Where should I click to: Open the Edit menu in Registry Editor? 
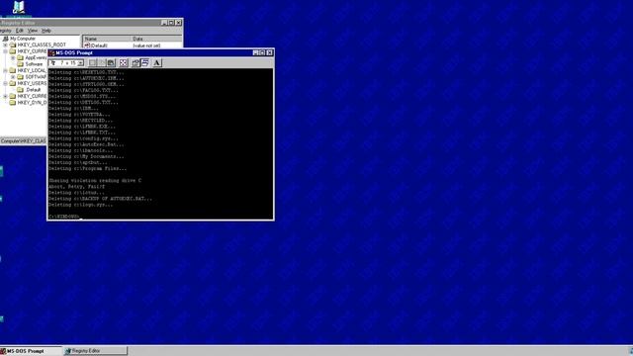(20, 31)
